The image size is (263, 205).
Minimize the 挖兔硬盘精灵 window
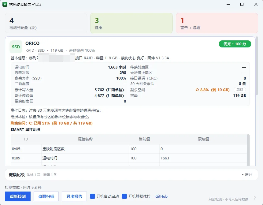[228, 4]
